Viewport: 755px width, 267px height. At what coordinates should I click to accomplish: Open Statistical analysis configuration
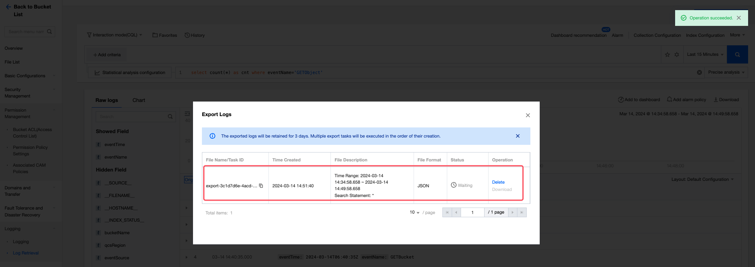pyautogui.click(x=130, y=72)
